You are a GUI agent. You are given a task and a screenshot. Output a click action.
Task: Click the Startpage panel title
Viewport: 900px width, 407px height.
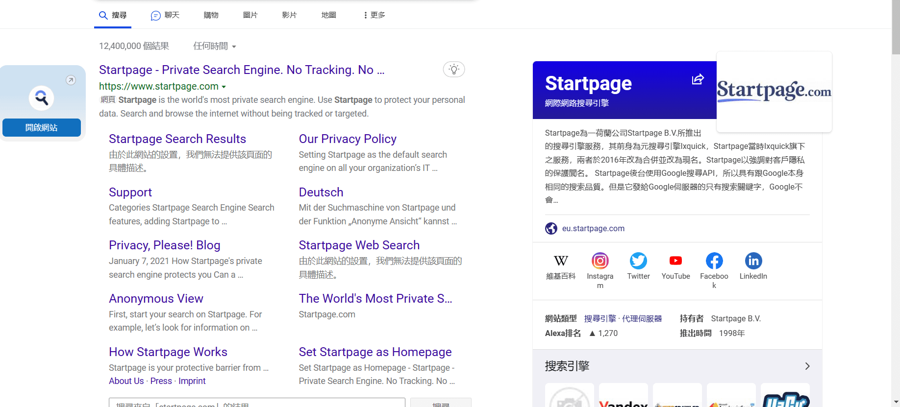[588, 84]
